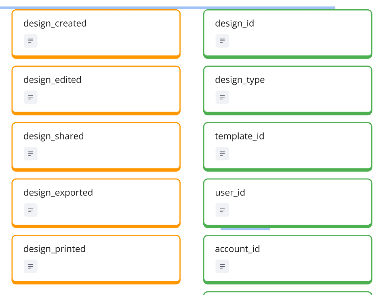The width and height of the screenshot is (383, 295).
Task: Open description icon on template_id card
Action: tap(222, 154)
